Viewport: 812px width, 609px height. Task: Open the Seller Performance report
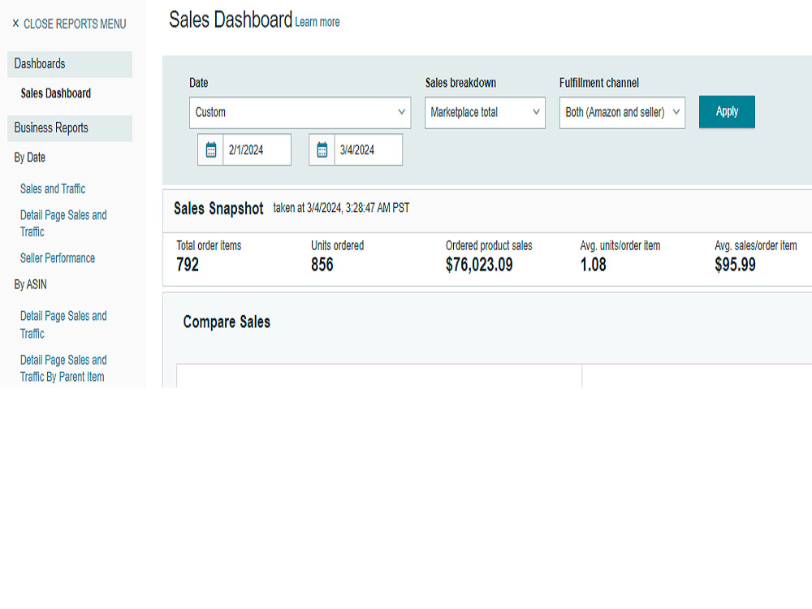[x=58, y=258]
